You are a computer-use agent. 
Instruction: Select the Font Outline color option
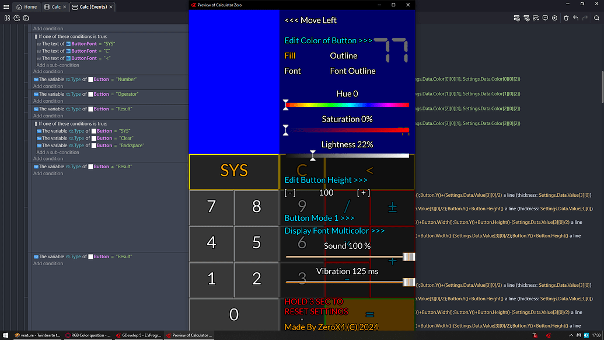point(352,71)
